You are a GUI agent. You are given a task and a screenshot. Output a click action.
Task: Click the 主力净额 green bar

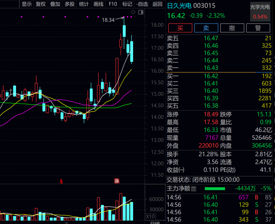click(x=215, y=189)
